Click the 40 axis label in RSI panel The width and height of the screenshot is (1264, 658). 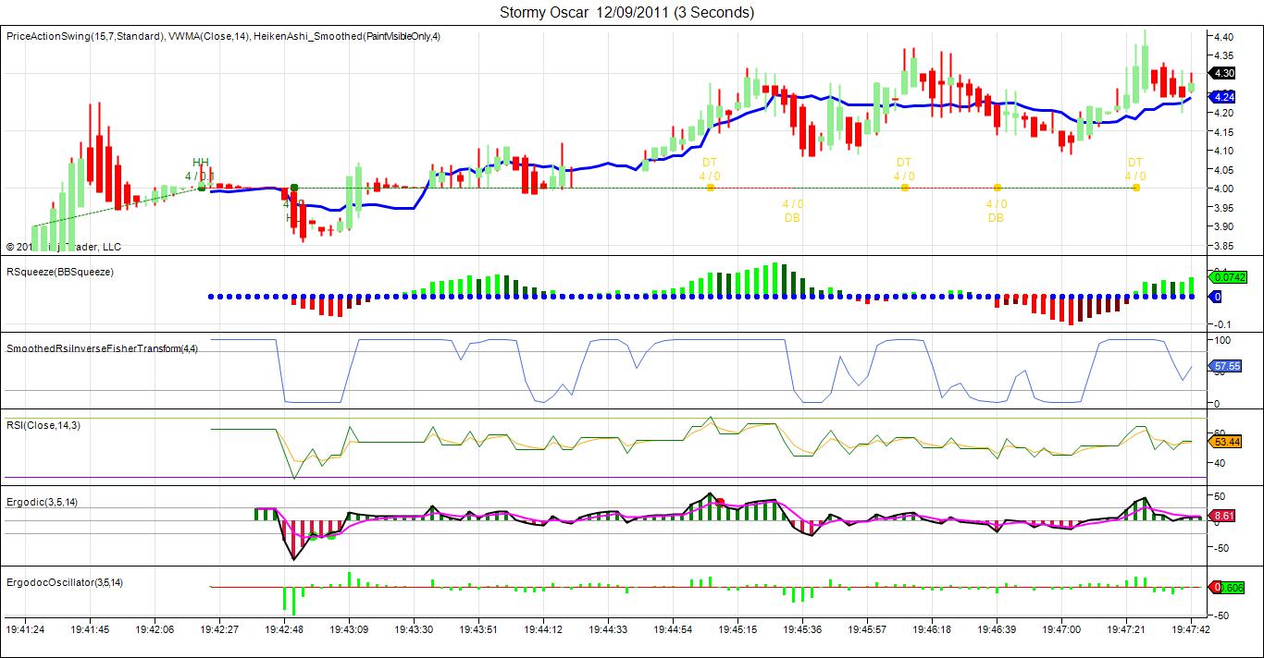pyautogui.click(x=1221, y=462)
